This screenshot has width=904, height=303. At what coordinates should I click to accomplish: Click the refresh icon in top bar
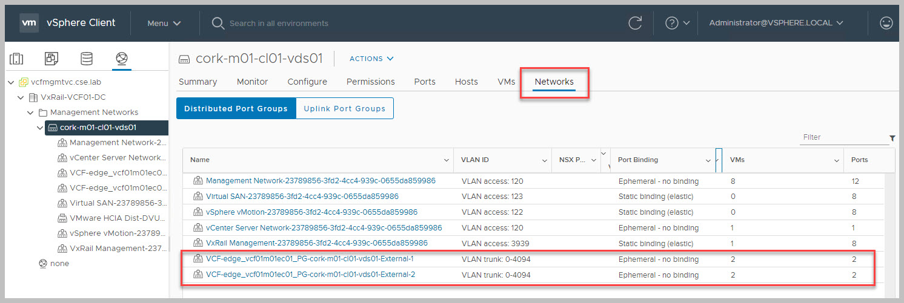[635, 23]
